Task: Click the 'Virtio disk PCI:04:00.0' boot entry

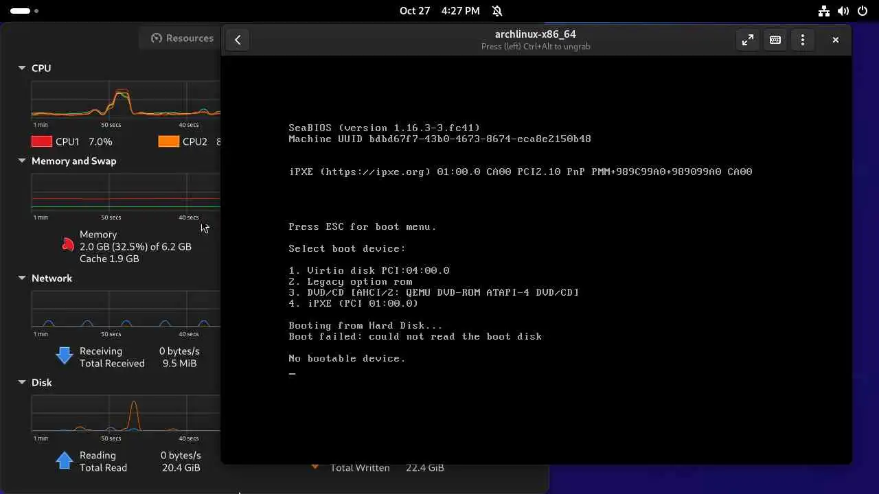Action: [x=369, y=270]
